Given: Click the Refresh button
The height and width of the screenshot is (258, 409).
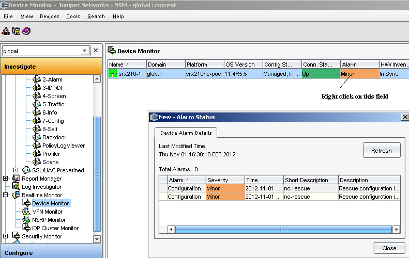Looking at the screenshot, I should click(382, 150).
